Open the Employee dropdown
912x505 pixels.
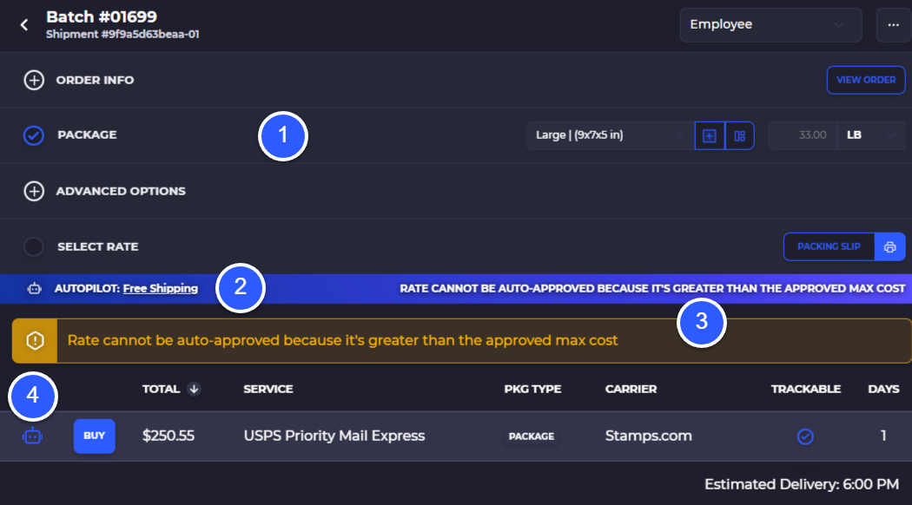click(x=770, y=24)
